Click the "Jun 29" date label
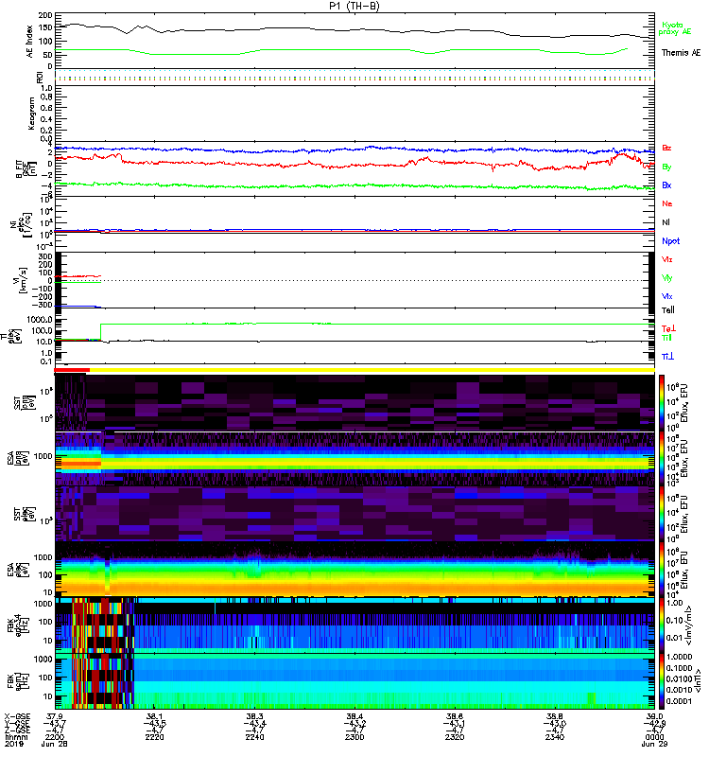The width and height of the screenshot is (709, 757). pos(654,744)
